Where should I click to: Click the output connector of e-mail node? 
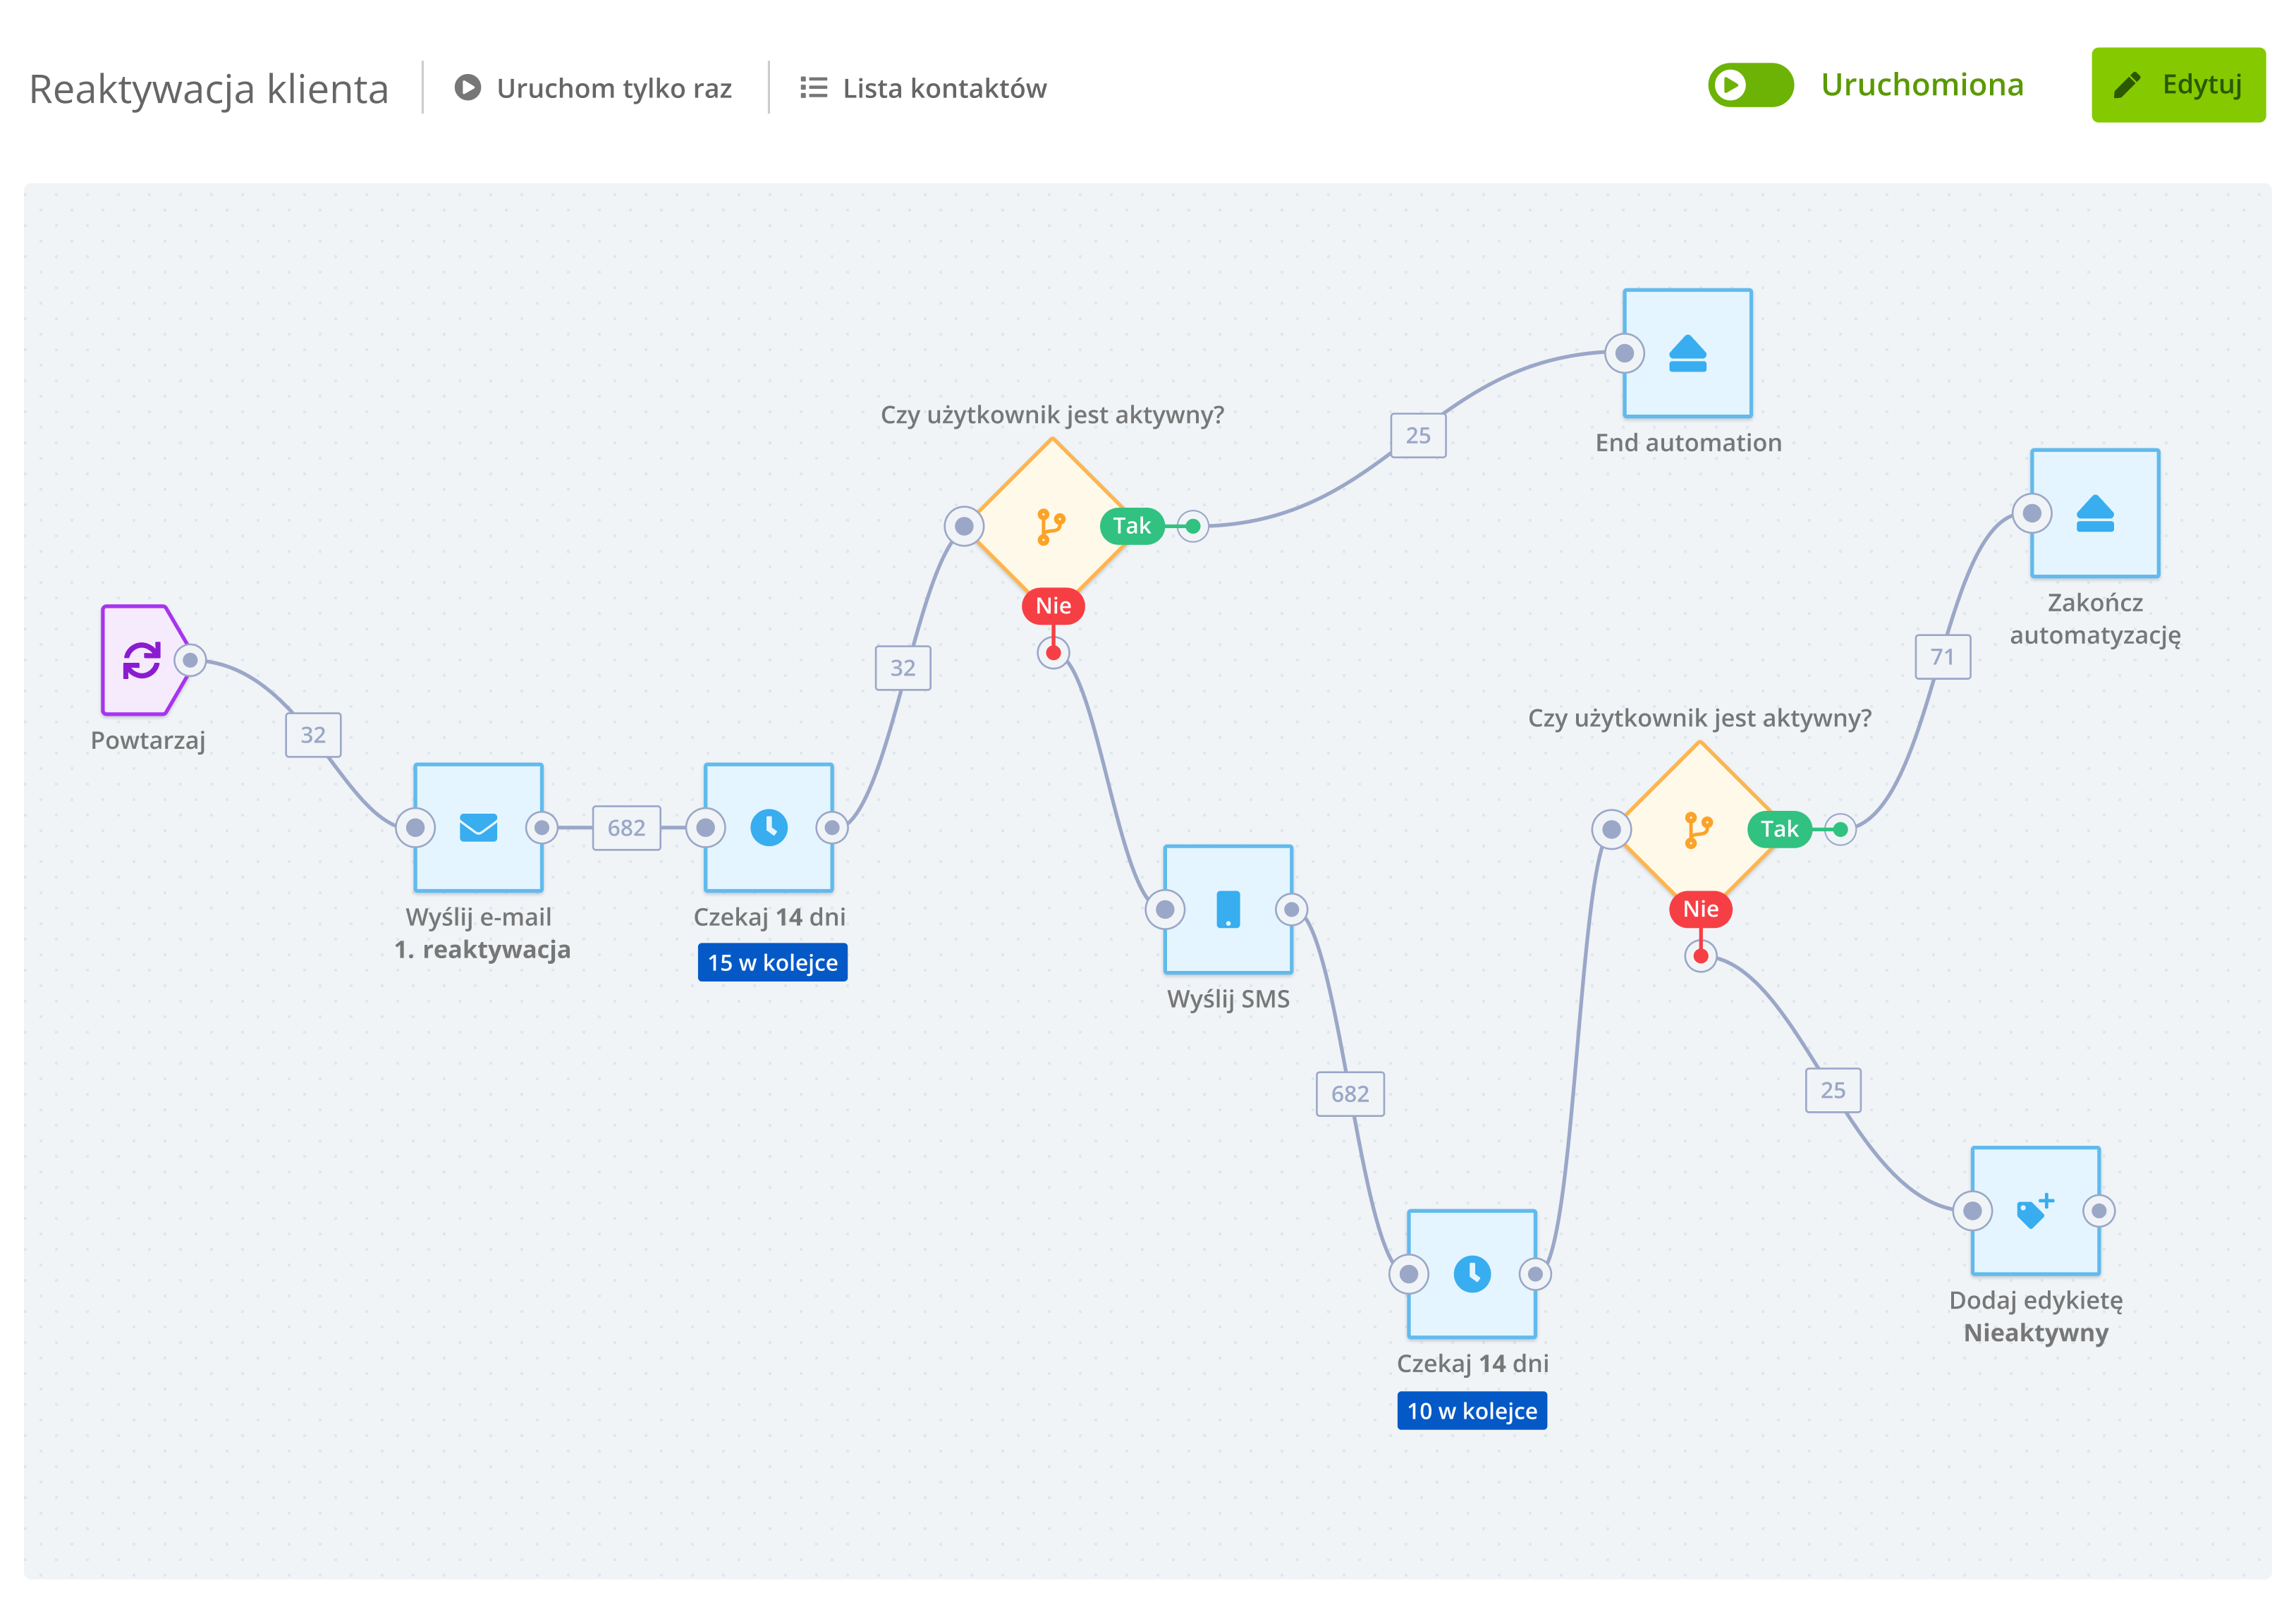tap(541, 828)
